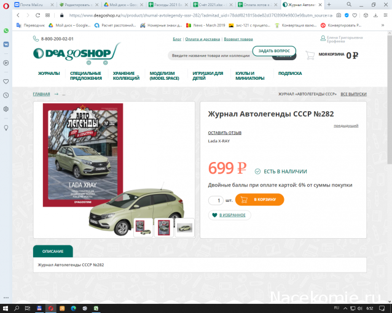Screen dimensions: 392x313
Task: Show more bookmarks chevron
Action: point(383,25)
